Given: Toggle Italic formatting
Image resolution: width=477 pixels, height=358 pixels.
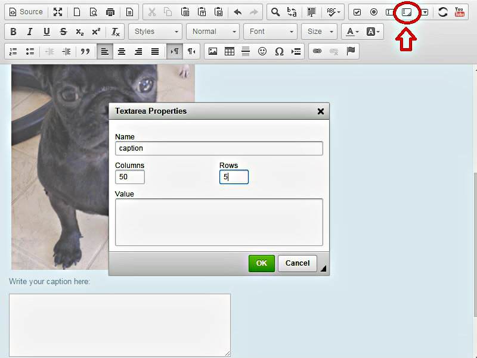Looking at the screenshot, I should [x=30, y=32].
